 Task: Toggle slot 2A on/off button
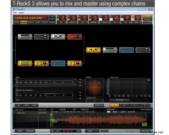pyautogui.click(x=68, y=19)
